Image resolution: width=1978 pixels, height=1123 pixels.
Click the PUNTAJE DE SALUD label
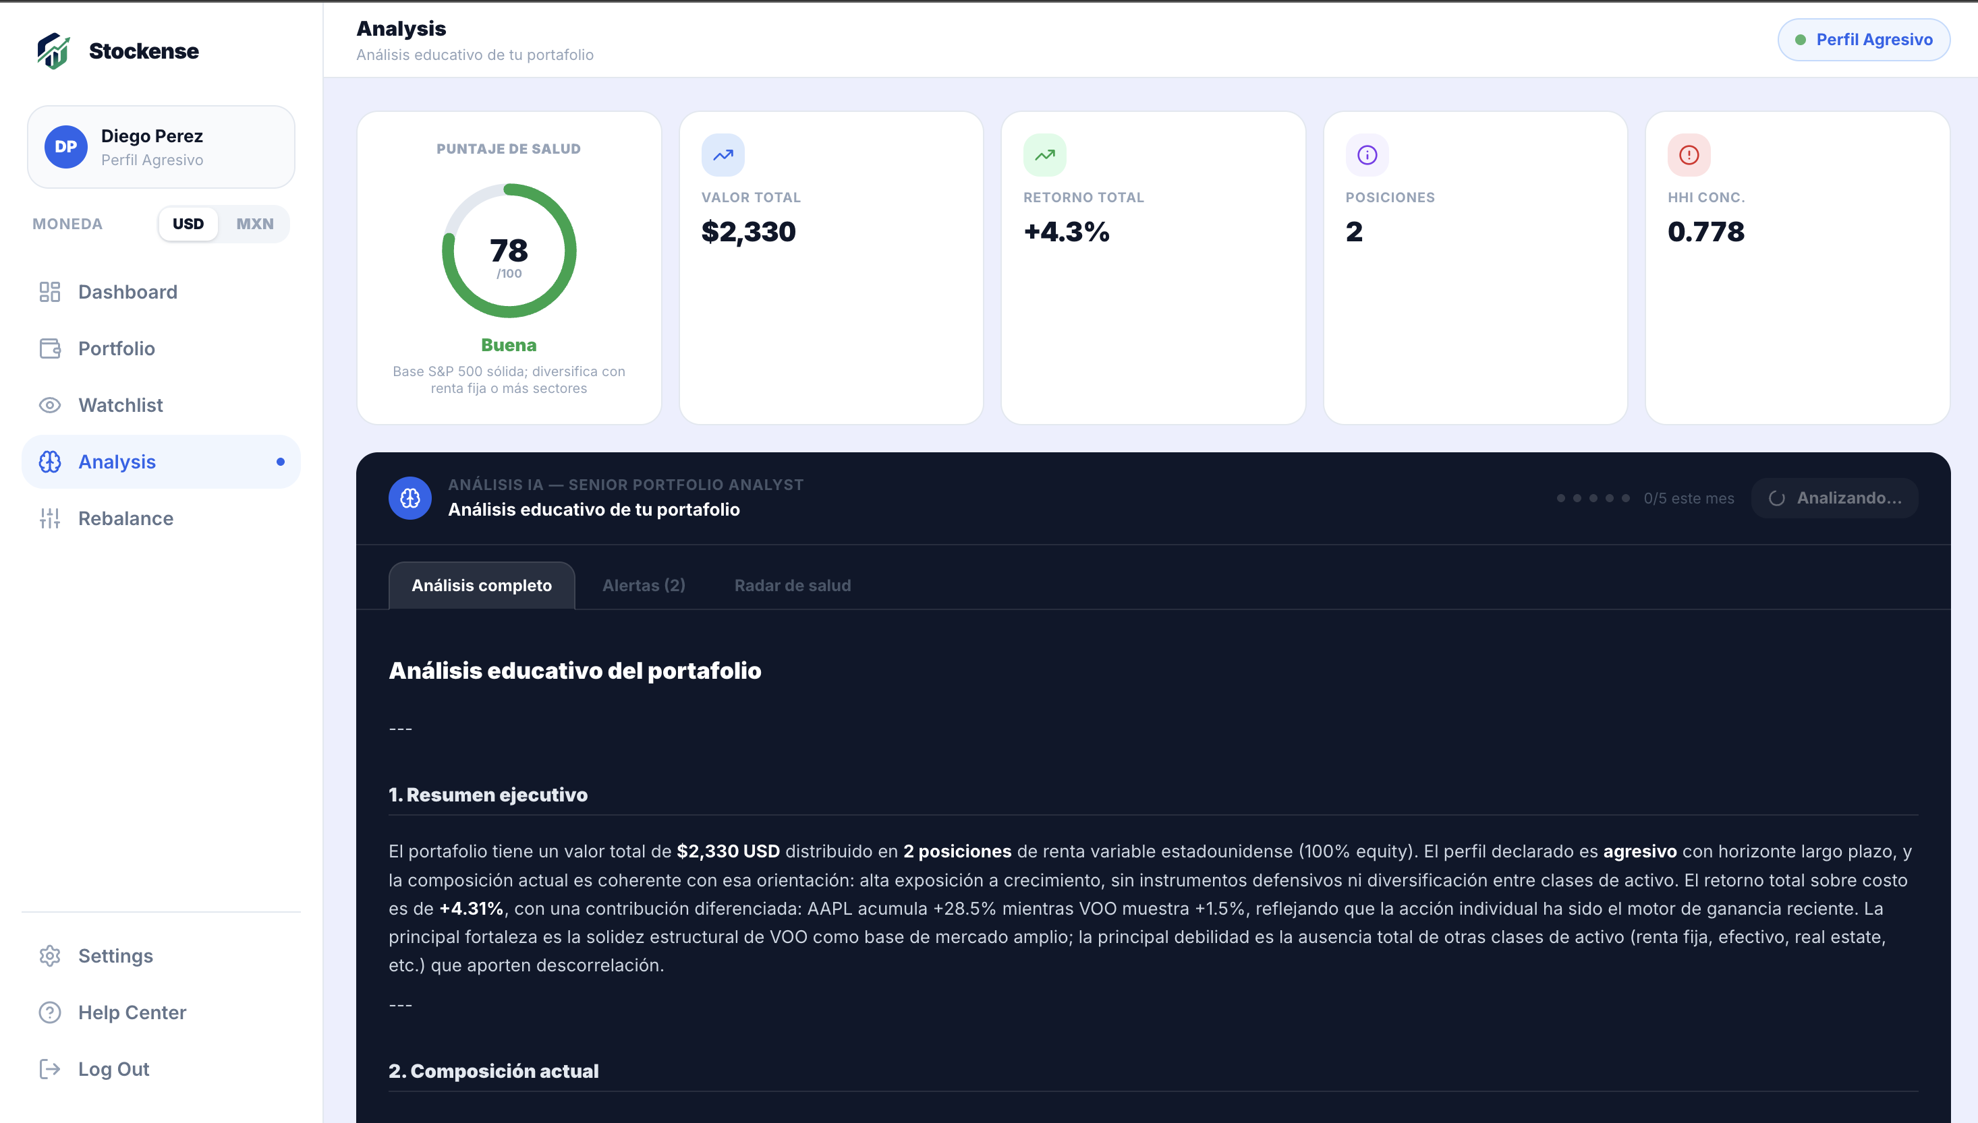509,149
